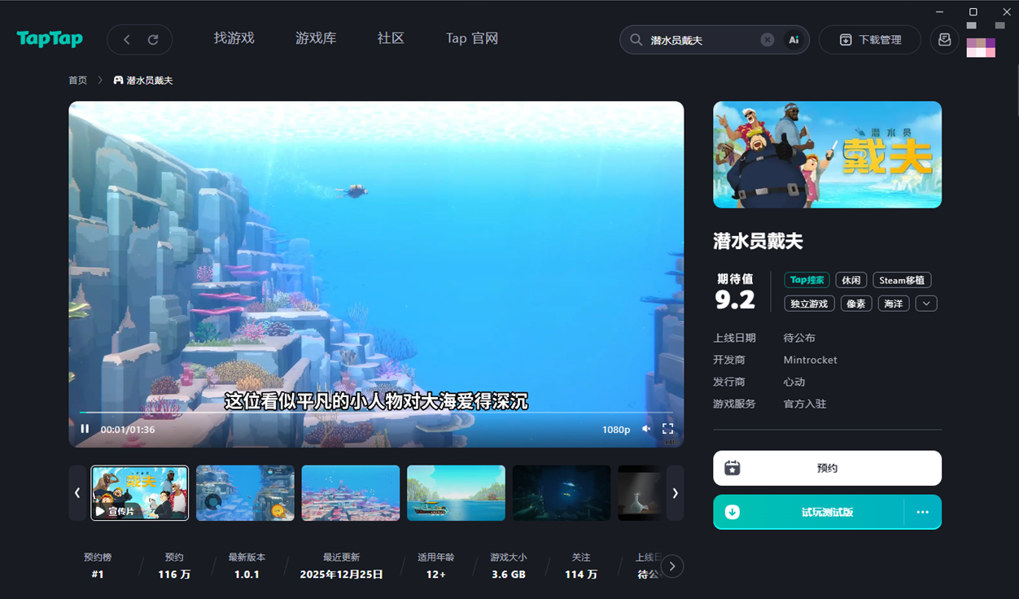Click the 预约 reservation button
This screenshot has height=599, width=1019.
tap(827, 467)
